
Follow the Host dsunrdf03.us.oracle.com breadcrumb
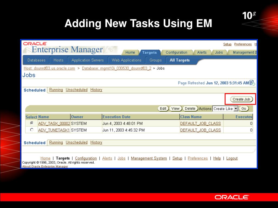coord(49,68)
